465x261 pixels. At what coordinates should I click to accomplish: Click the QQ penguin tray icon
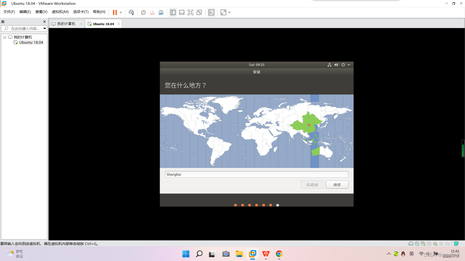[403, 254]
